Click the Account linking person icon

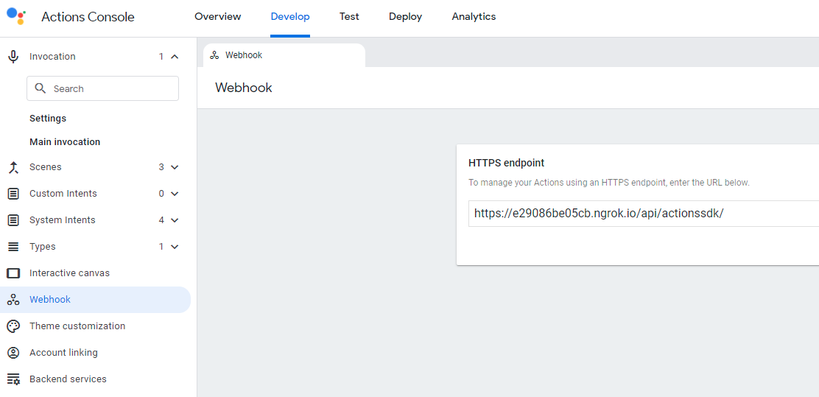point(13,353)
